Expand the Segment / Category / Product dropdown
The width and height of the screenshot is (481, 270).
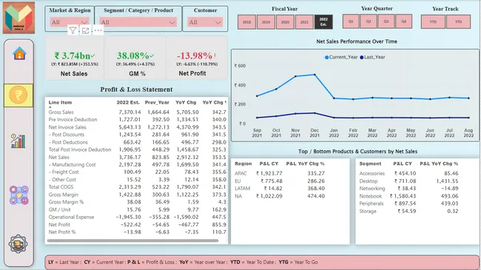pos(138,22)
